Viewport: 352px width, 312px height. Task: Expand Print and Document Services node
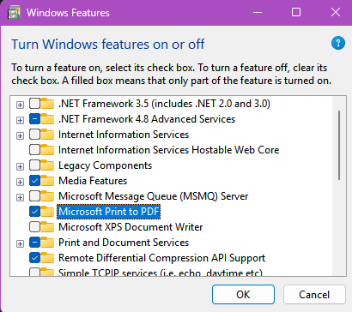pos(20,243)
